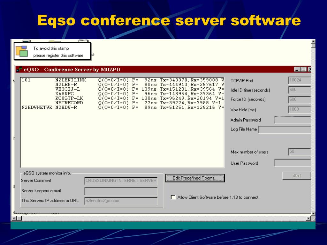327x245 pixels.
Task: Select the KA8WPC user row
Action: click(x=123, y=94)
